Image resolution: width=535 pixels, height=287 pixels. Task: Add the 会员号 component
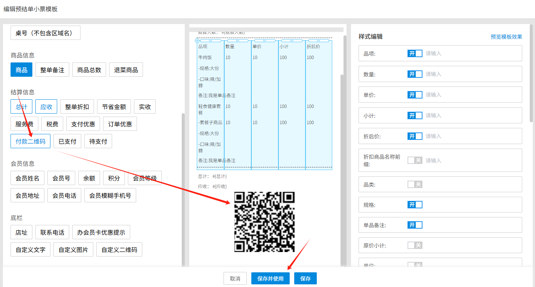coord(61,178)
